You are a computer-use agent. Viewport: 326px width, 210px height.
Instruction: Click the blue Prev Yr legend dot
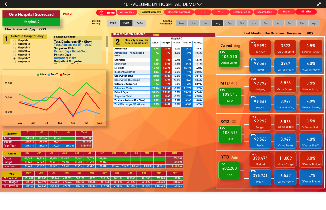(49, 74)
